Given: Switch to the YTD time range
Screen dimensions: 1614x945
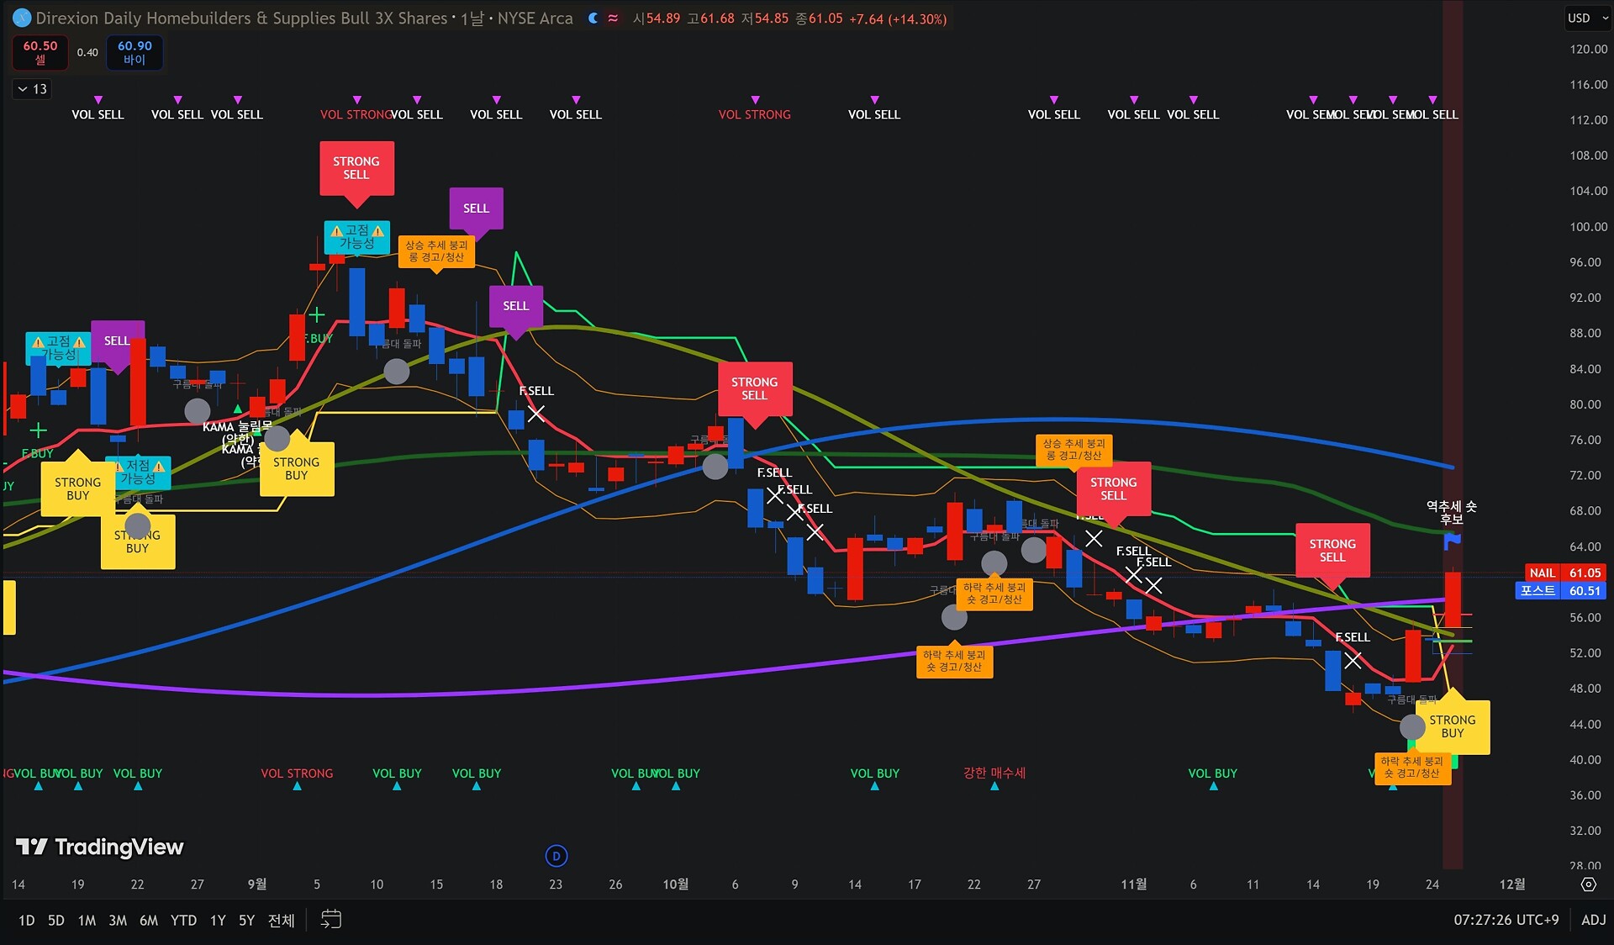Looking at the screenshot, I should [x=183, y=921].
